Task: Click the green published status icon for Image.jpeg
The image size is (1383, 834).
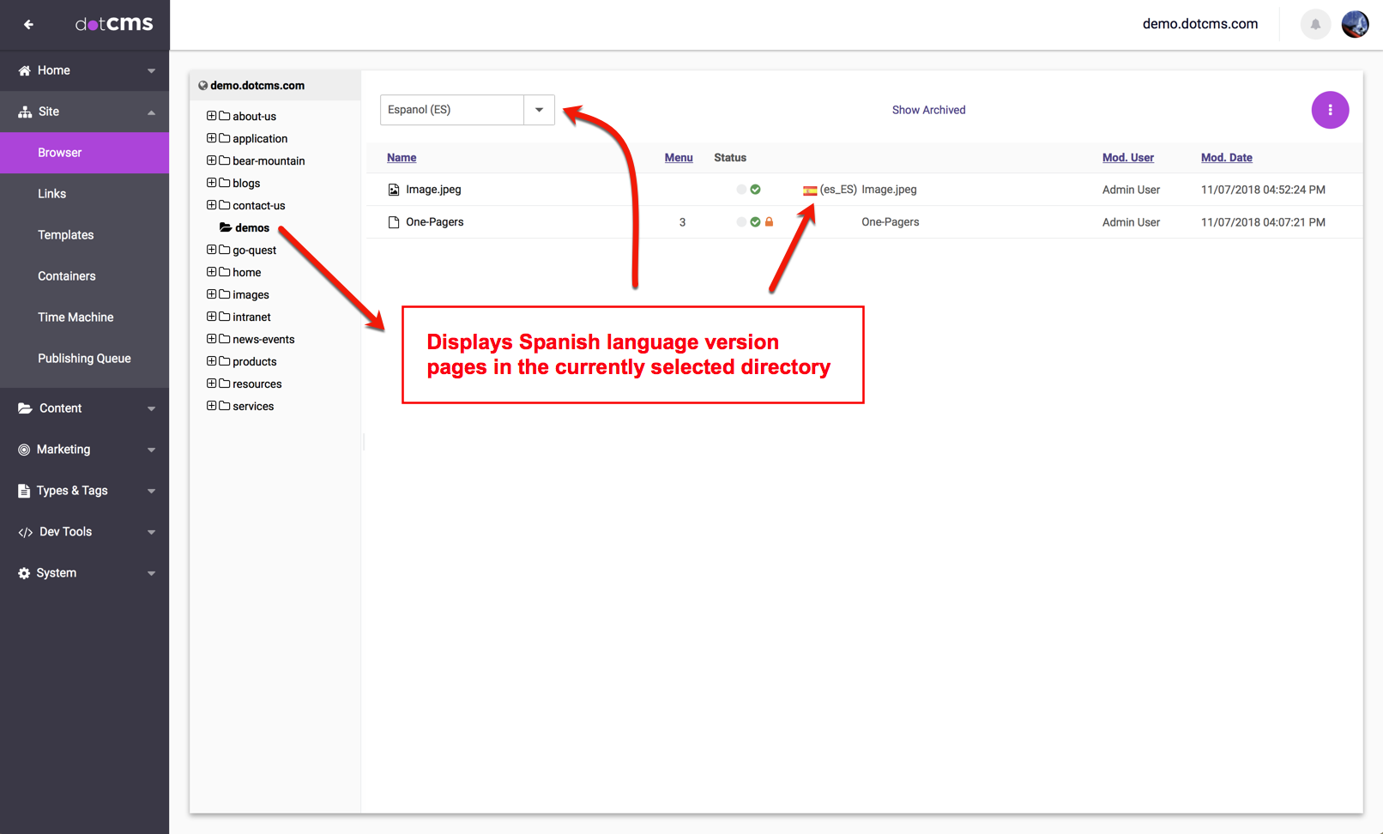Action: (755, 190)
